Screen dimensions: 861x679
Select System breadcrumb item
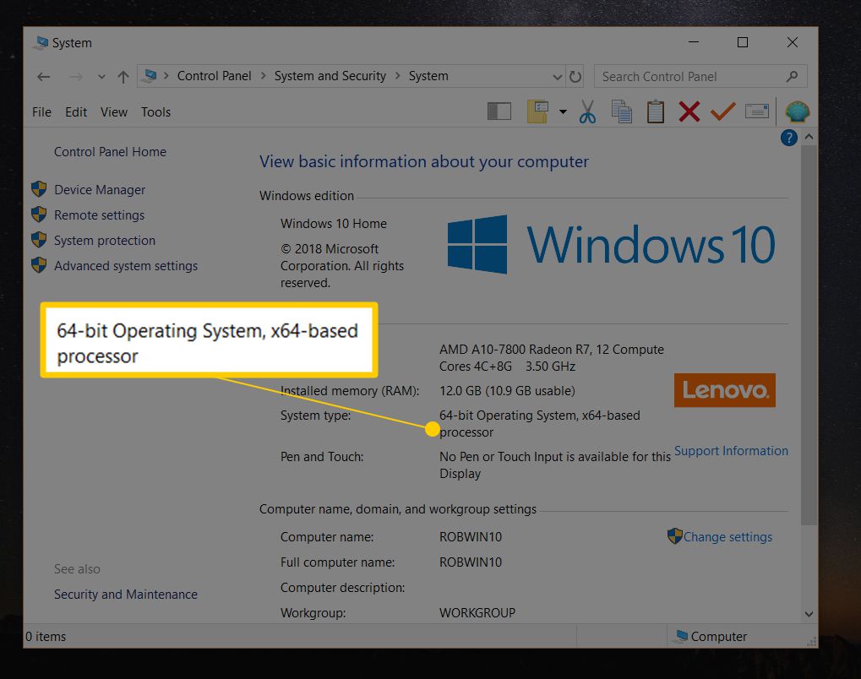428,76
